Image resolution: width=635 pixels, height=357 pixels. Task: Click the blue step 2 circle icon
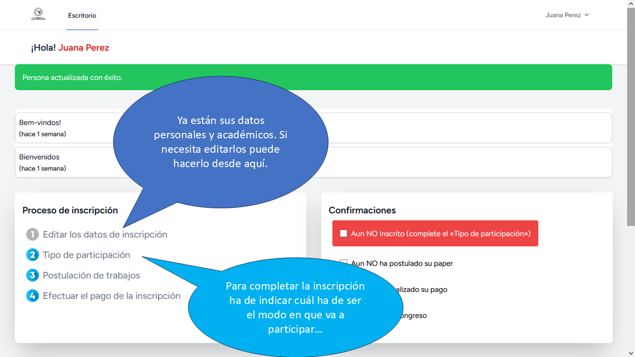pos(32,255)
